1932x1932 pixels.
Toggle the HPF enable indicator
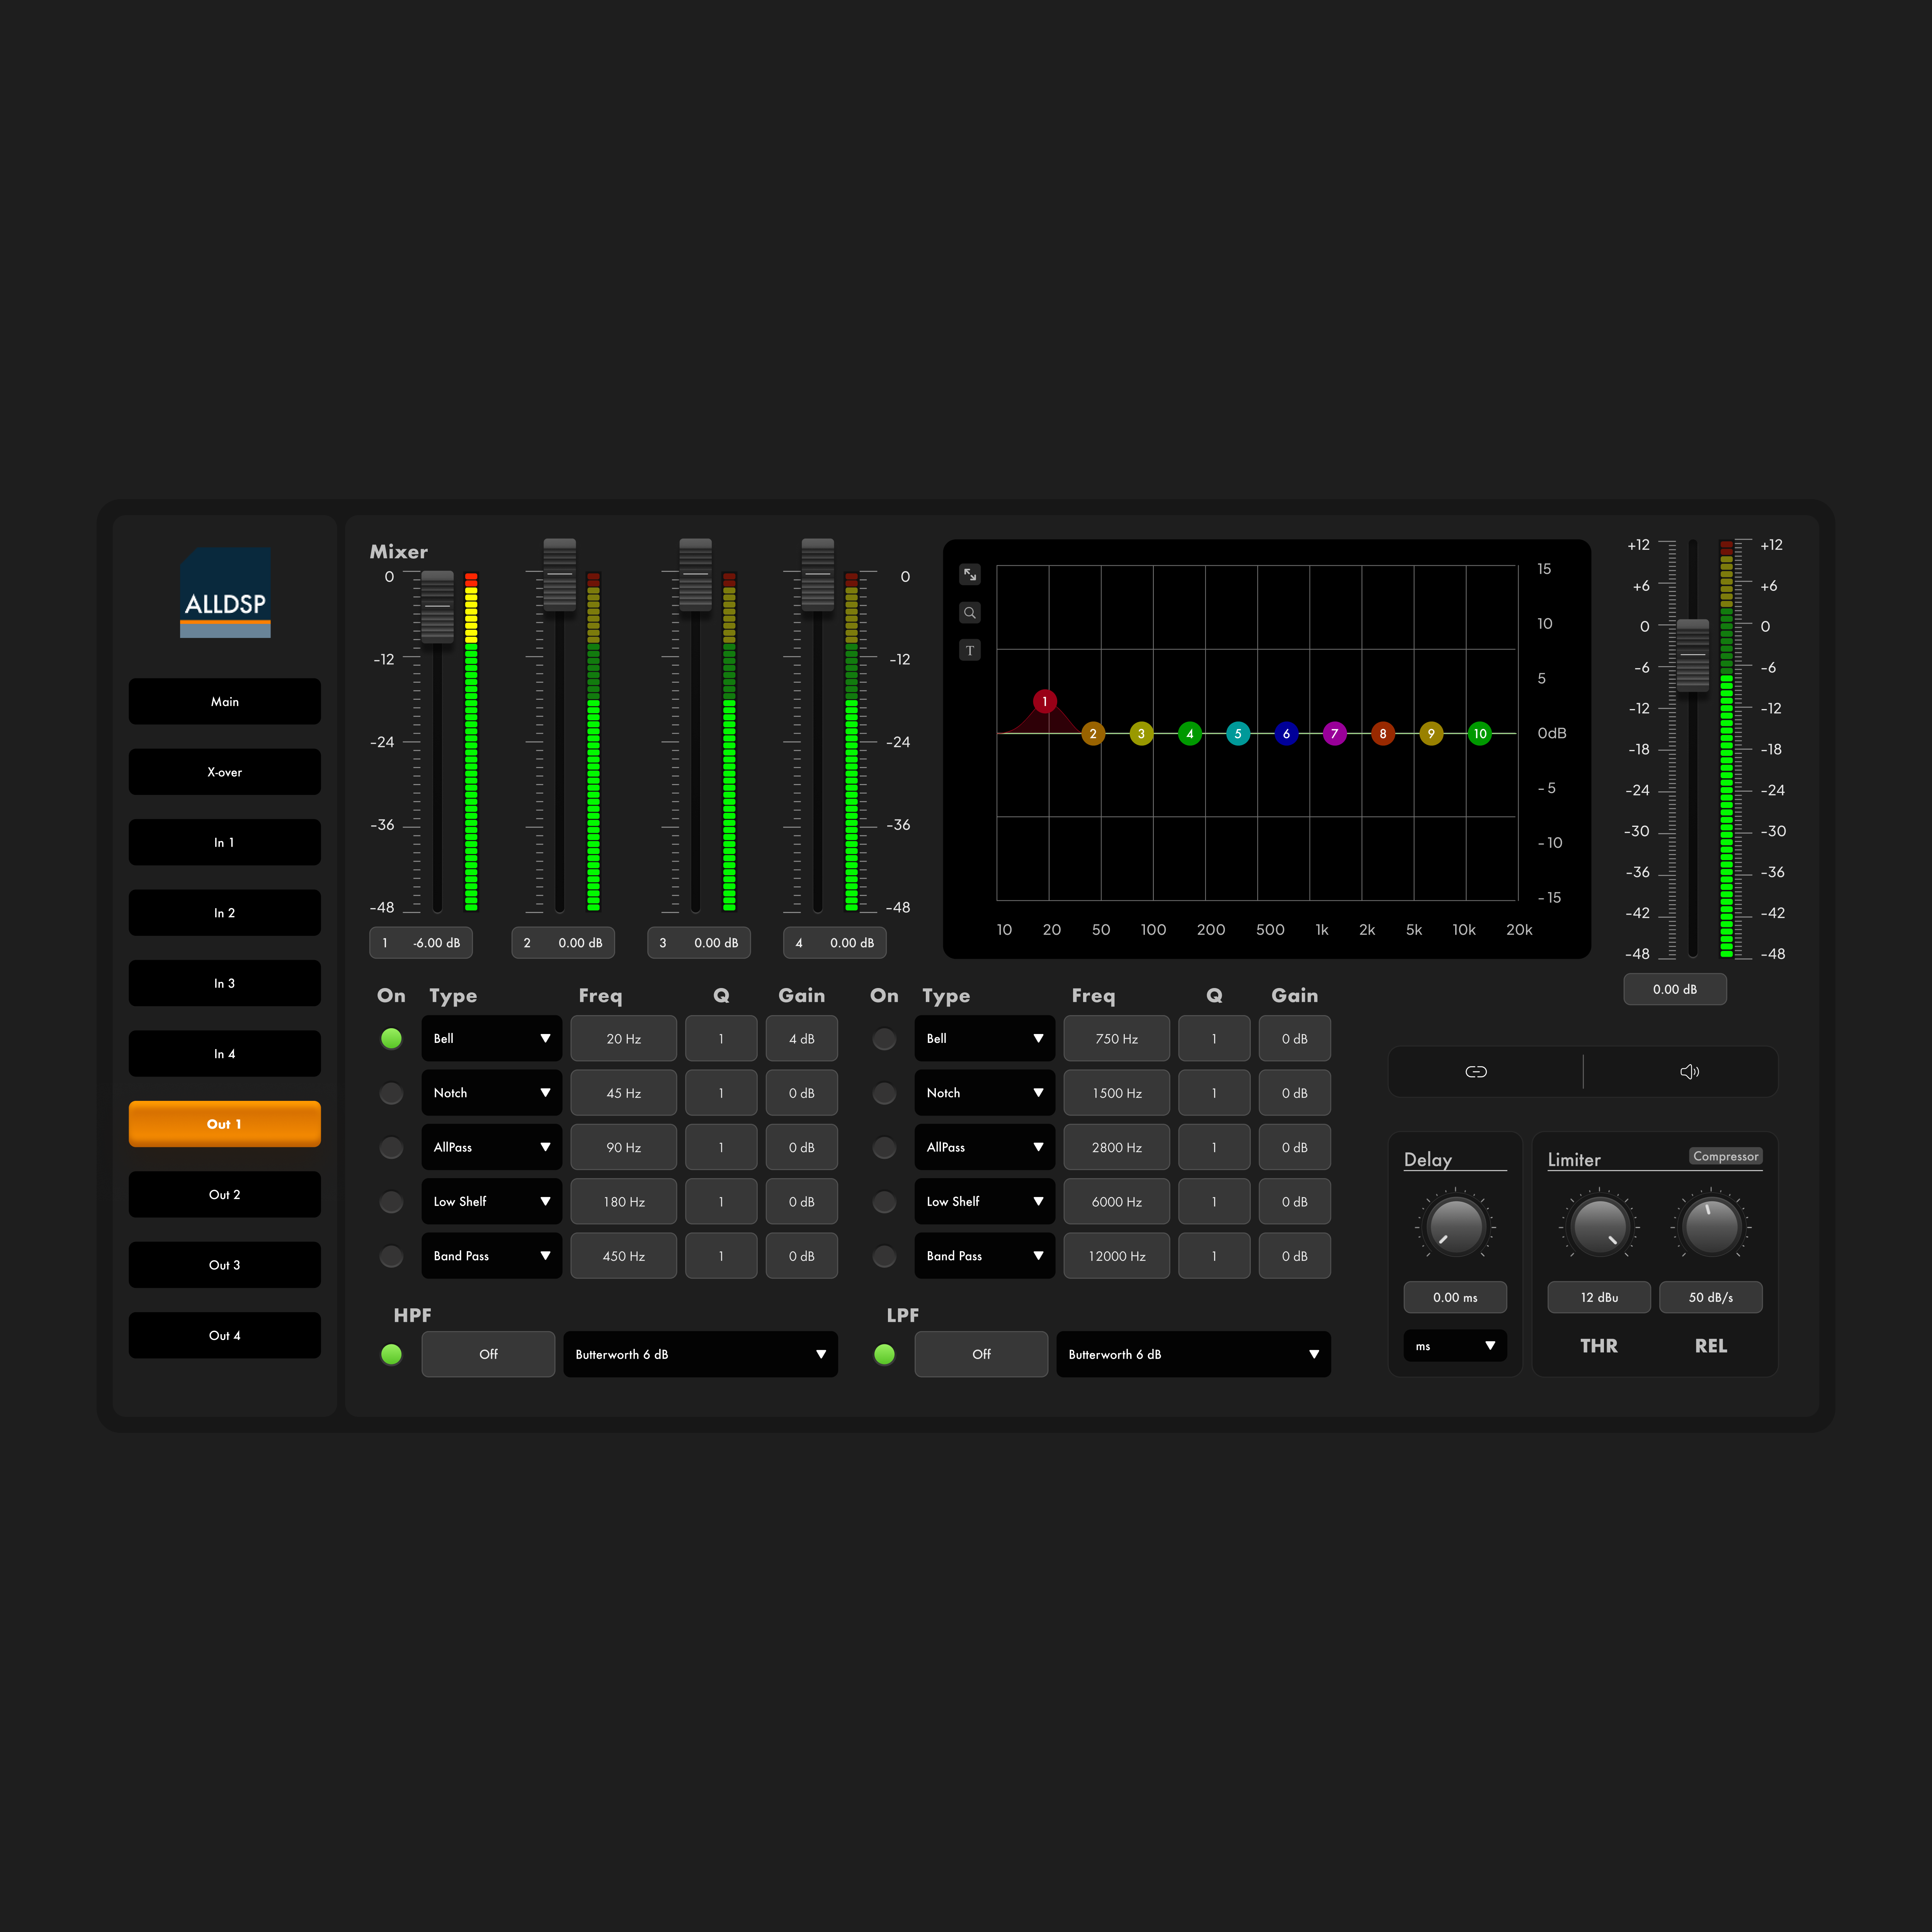[391, 1354]
